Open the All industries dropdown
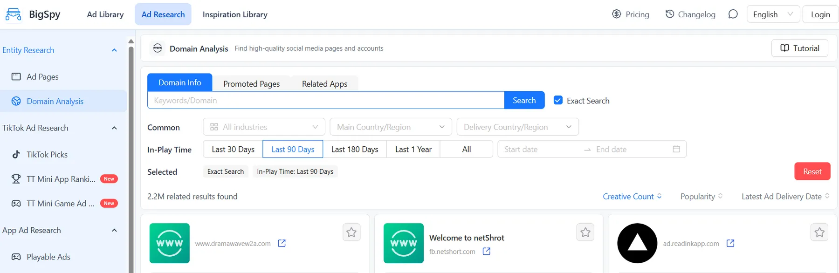839x273 pixels. [264, 127]
